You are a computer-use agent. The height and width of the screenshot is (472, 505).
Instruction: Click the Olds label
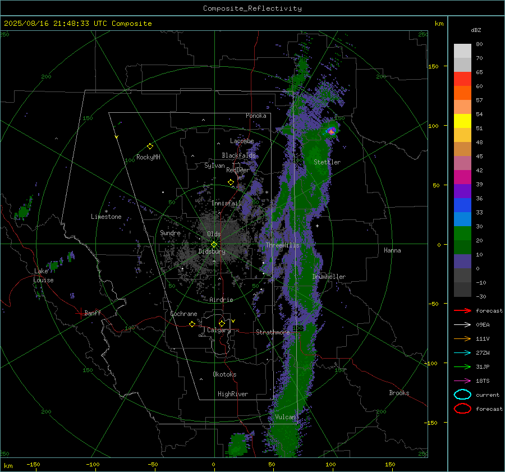pos(214,234)
